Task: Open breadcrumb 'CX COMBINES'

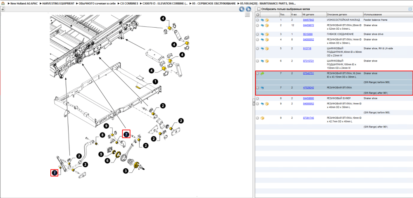Action: [129, 4]
